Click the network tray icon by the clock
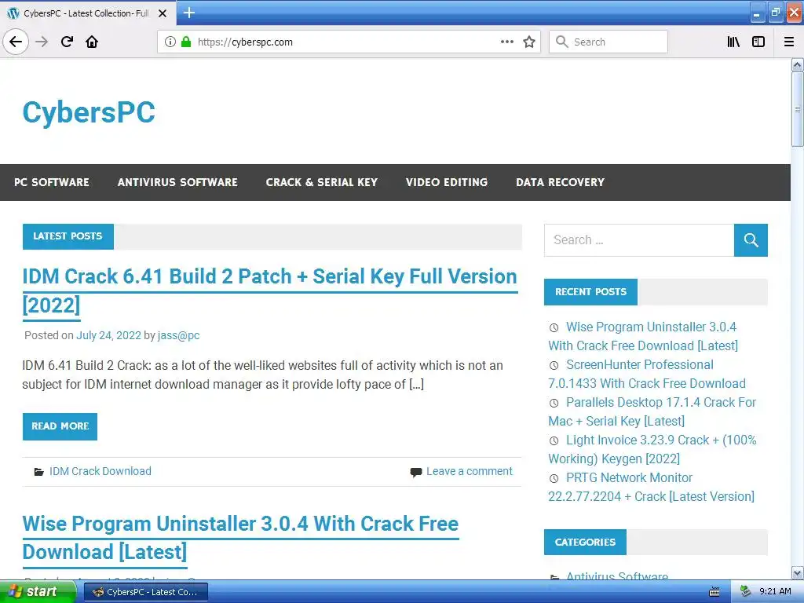 click(x=746, y=592)
